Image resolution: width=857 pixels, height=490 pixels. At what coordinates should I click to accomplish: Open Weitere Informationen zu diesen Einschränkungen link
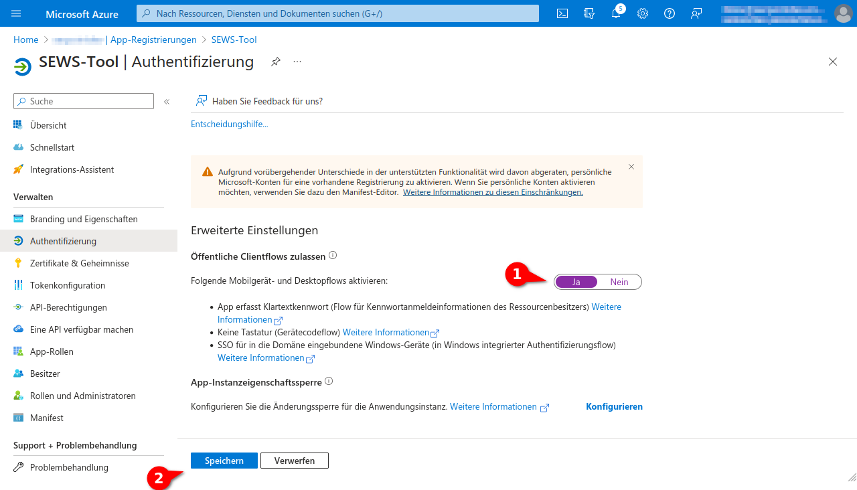(493, 191)
